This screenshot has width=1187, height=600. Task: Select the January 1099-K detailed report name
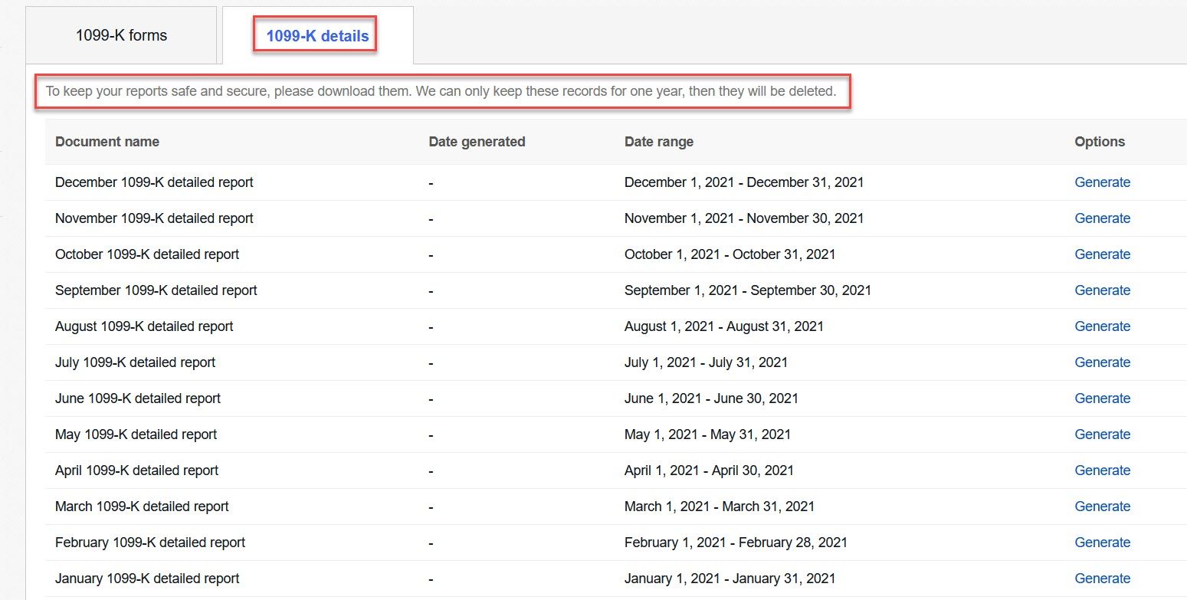tap(147, 579)
